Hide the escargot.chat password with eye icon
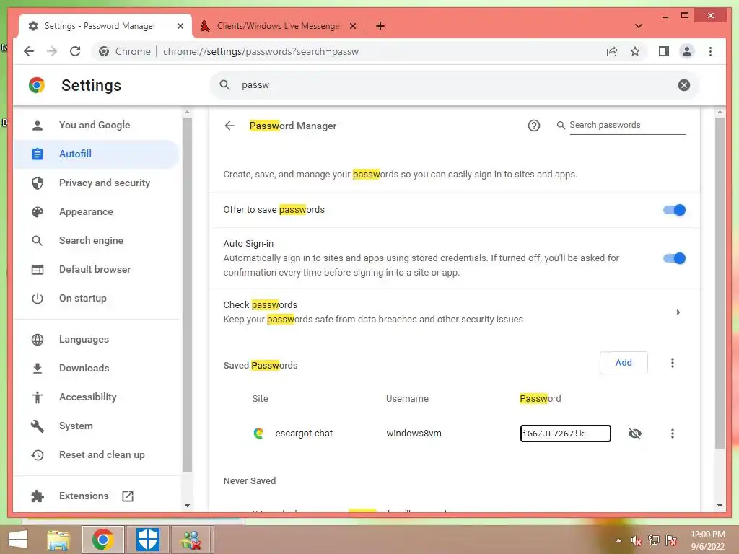 (635, 434)
